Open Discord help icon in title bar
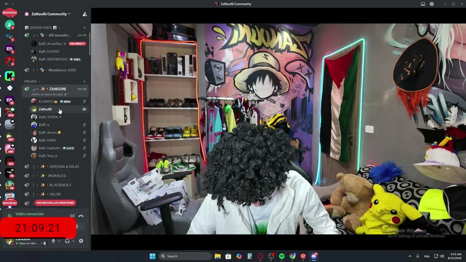 432,4
